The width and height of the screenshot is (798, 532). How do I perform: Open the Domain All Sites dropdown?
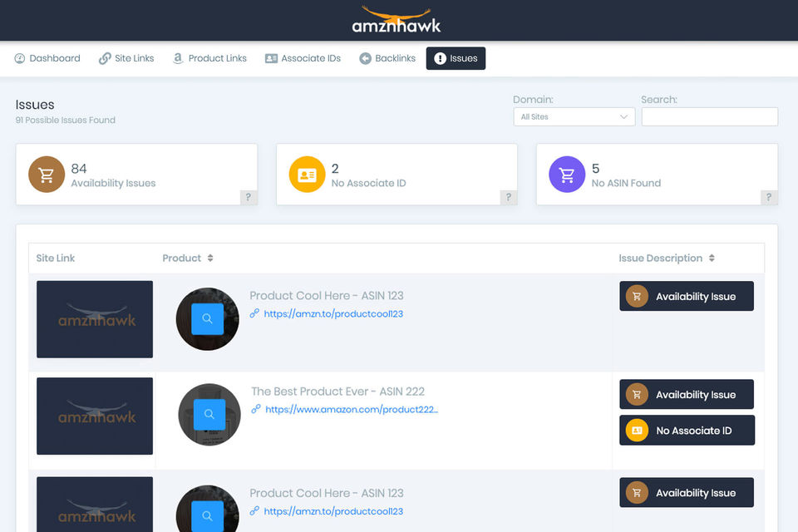pos(574,116)
